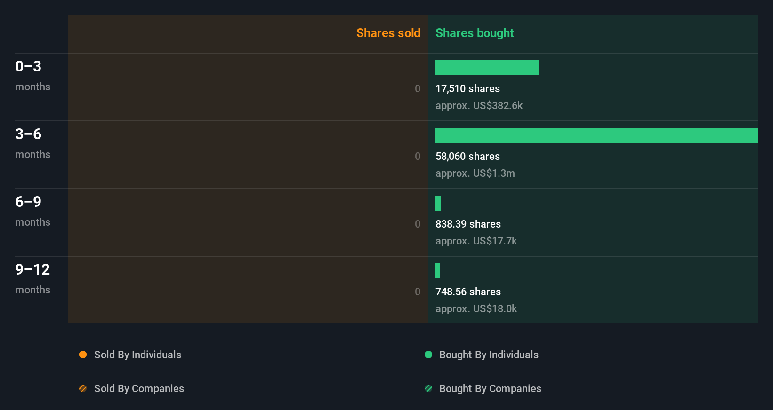The width and height of the screenshot is (773, 410).
Task: Click the approx. US$382.6k amount
Action: (479, 105)
